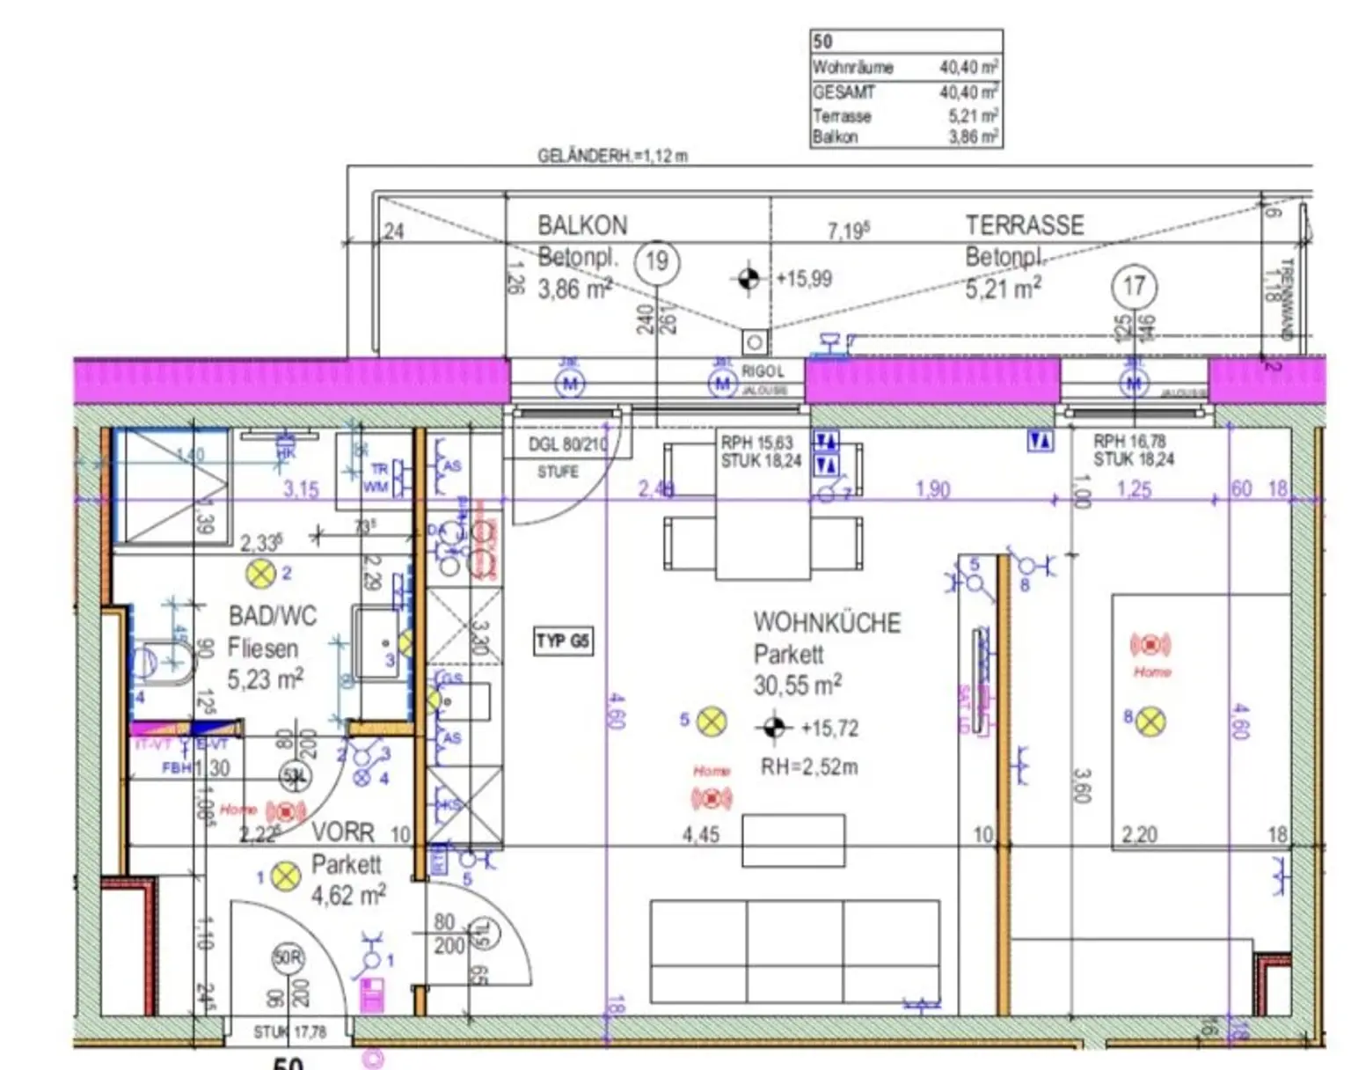
Task: Click the yellow light symbol 1 in Vorraum
Action: click(x=284, y=876)
